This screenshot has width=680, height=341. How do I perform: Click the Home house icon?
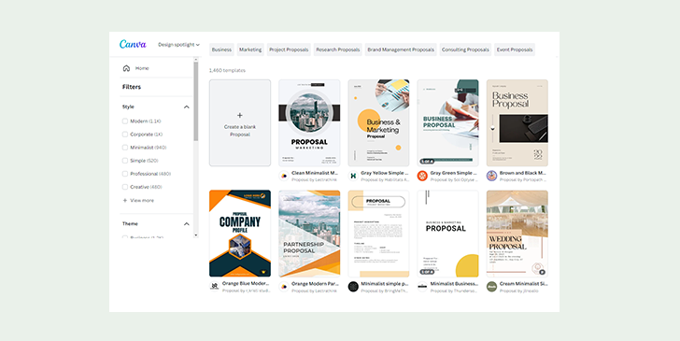tap(126, 68)
